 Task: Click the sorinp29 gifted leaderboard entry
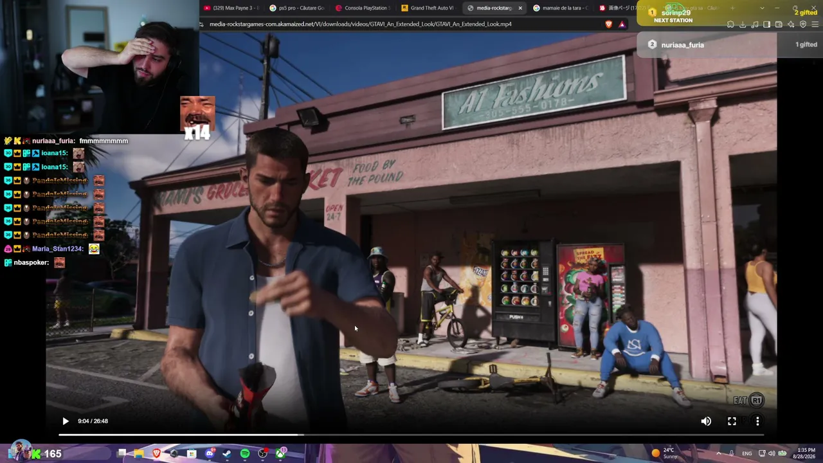click(730, 13)
